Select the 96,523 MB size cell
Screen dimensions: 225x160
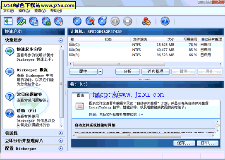point(165,55)
